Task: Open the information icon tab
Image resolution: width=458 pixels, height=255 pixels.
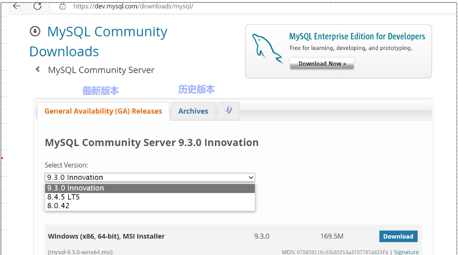Action: click(x=228, y=110)
